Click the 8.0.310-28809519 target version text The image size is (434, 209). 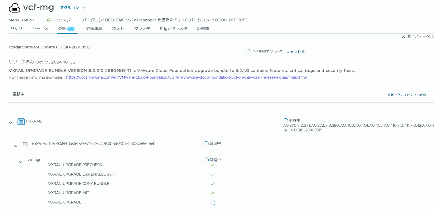(307, 130)
